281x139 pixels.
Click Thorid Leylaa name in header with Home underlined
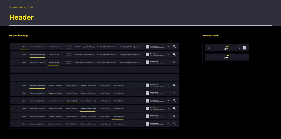click(154, 46)
